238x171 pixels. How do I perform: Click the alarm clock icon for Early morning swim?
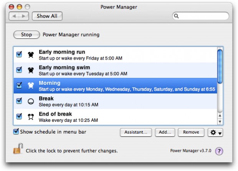(31, 70)
